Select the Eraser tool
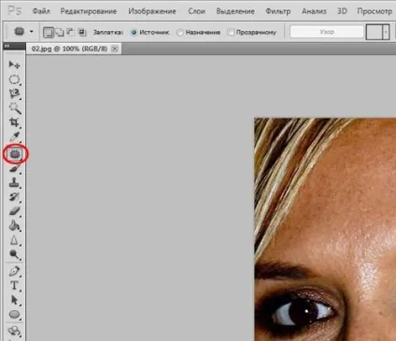Image resolution: width=396 pixels, height=341 pixels. point(14,211)
